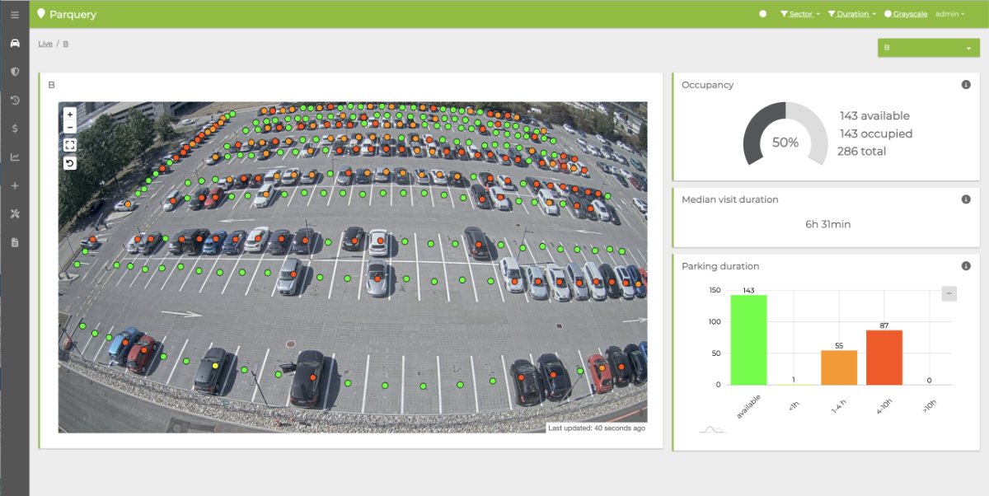The image size is (989, 496).
Task: Open the hamburger menu in the sidebar
Action: pyautogui.click(x=14, y=15)
